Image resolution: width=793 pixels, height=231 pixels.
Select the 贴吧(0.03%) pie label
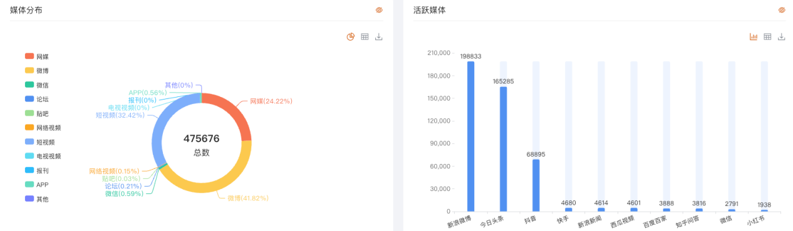click(121, 178)
